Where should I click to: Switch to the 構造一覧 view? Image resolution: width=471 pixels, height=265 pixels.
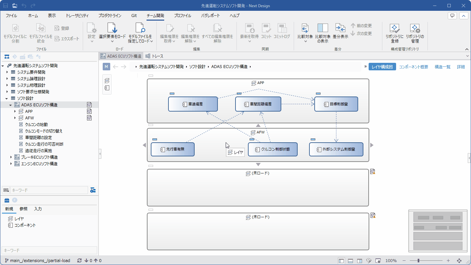coord(443,67)
